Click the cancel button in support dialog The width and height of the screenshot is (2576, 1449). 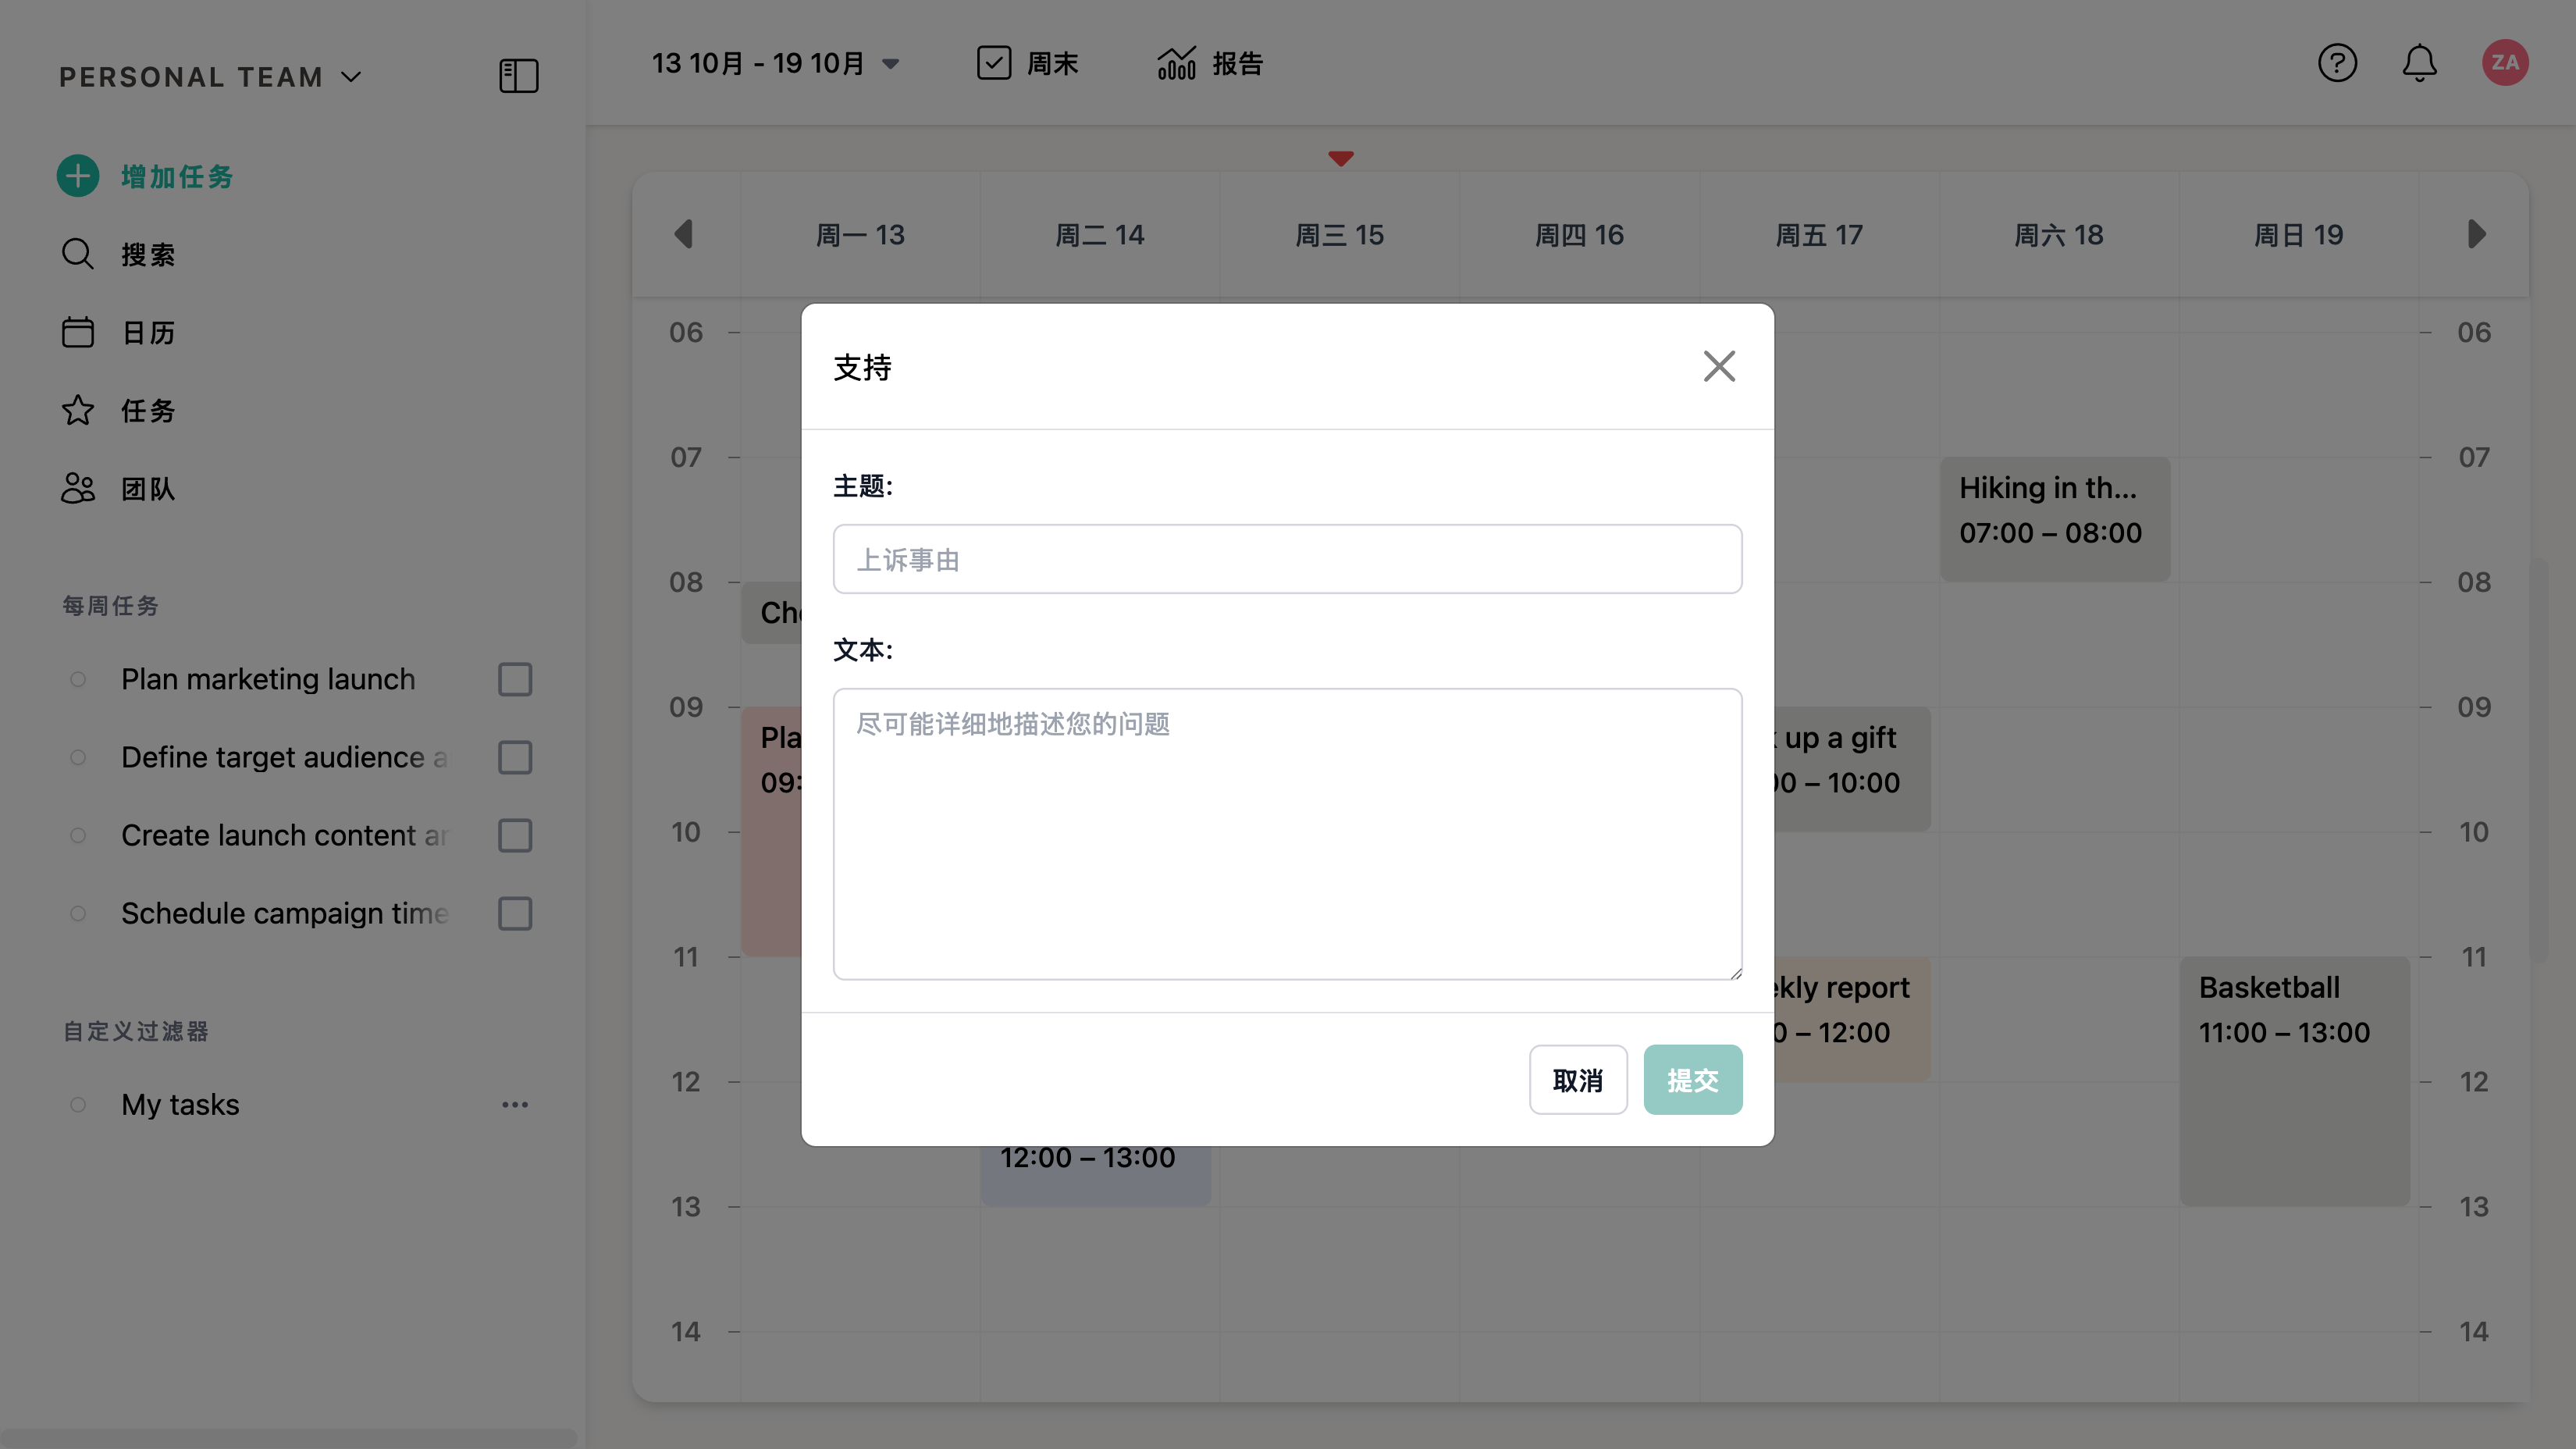coord(1577,1080)
